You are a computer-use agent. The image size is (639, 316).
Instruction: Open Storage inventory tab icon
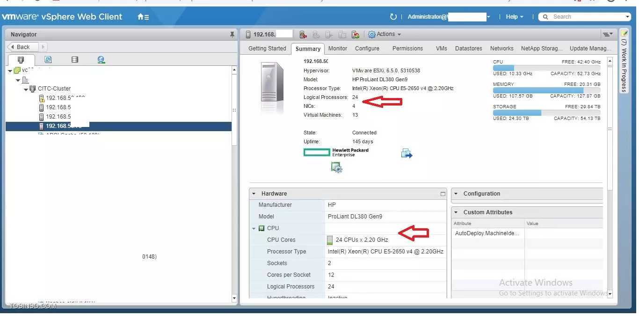coord(74,60)
